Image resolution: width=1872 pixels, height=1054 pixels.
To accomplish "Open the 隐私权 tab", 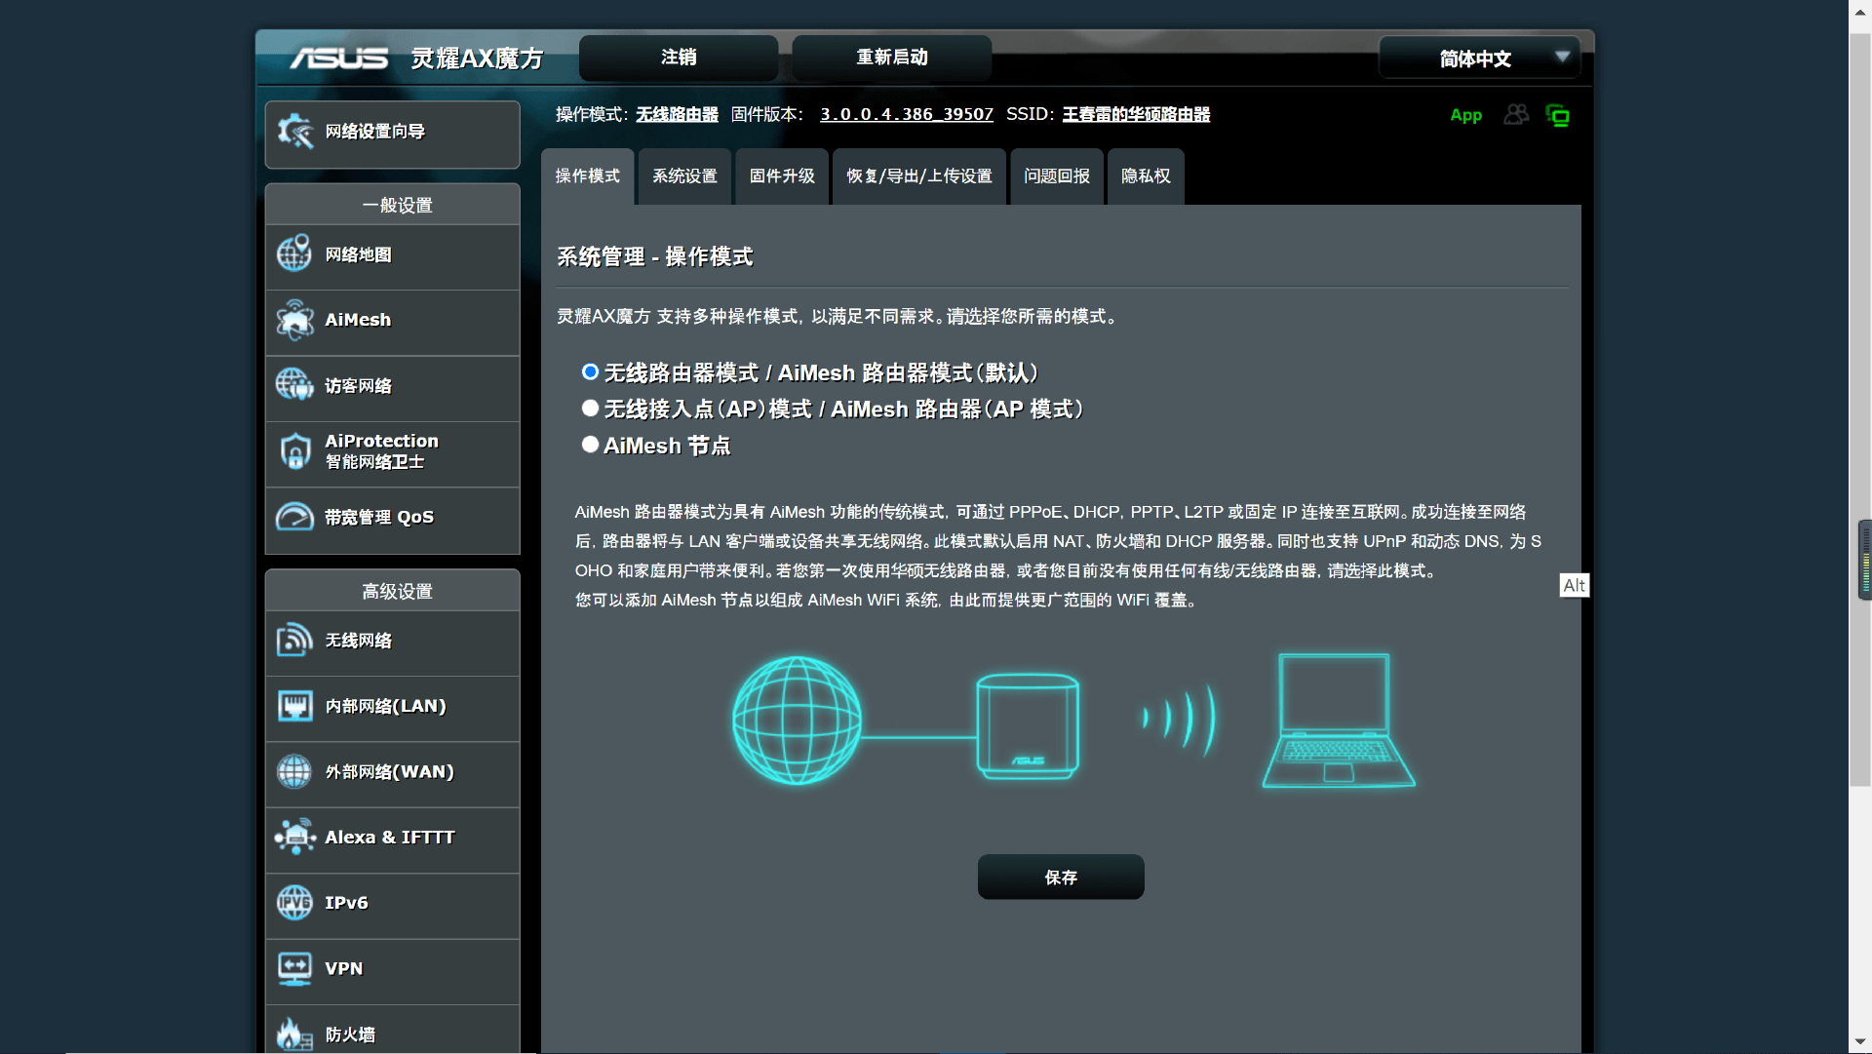I will click(1146, 176).
